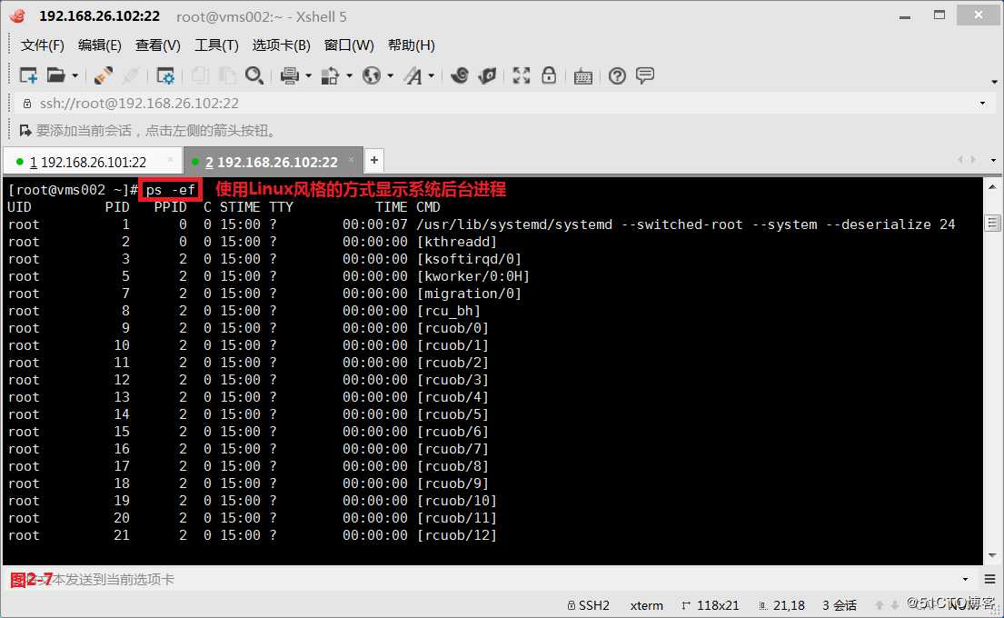Click the Paste icon in the toolbar
Image resolution: width=1004 pixels, height=618 pixels.
coord(227,75)
